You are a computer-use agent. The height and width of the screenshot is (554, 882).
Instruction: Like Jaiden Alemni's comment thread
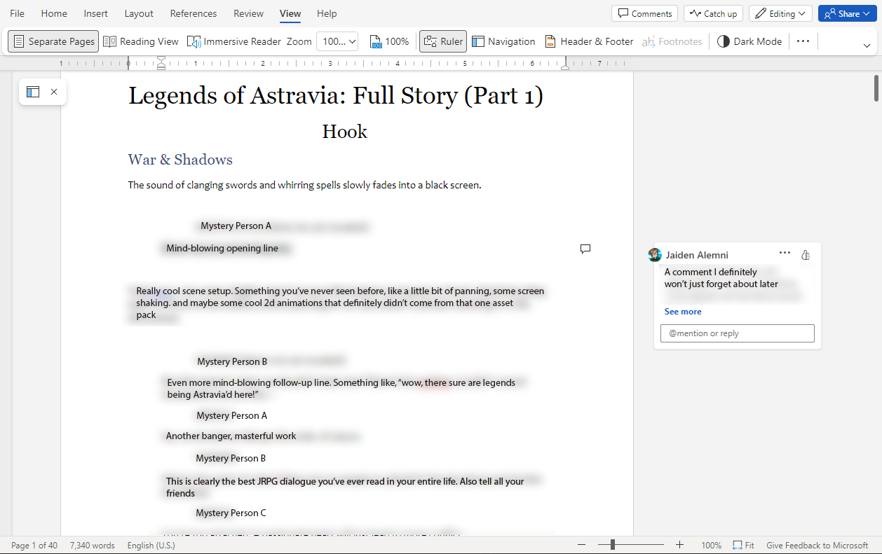click(x=806, y=255)
